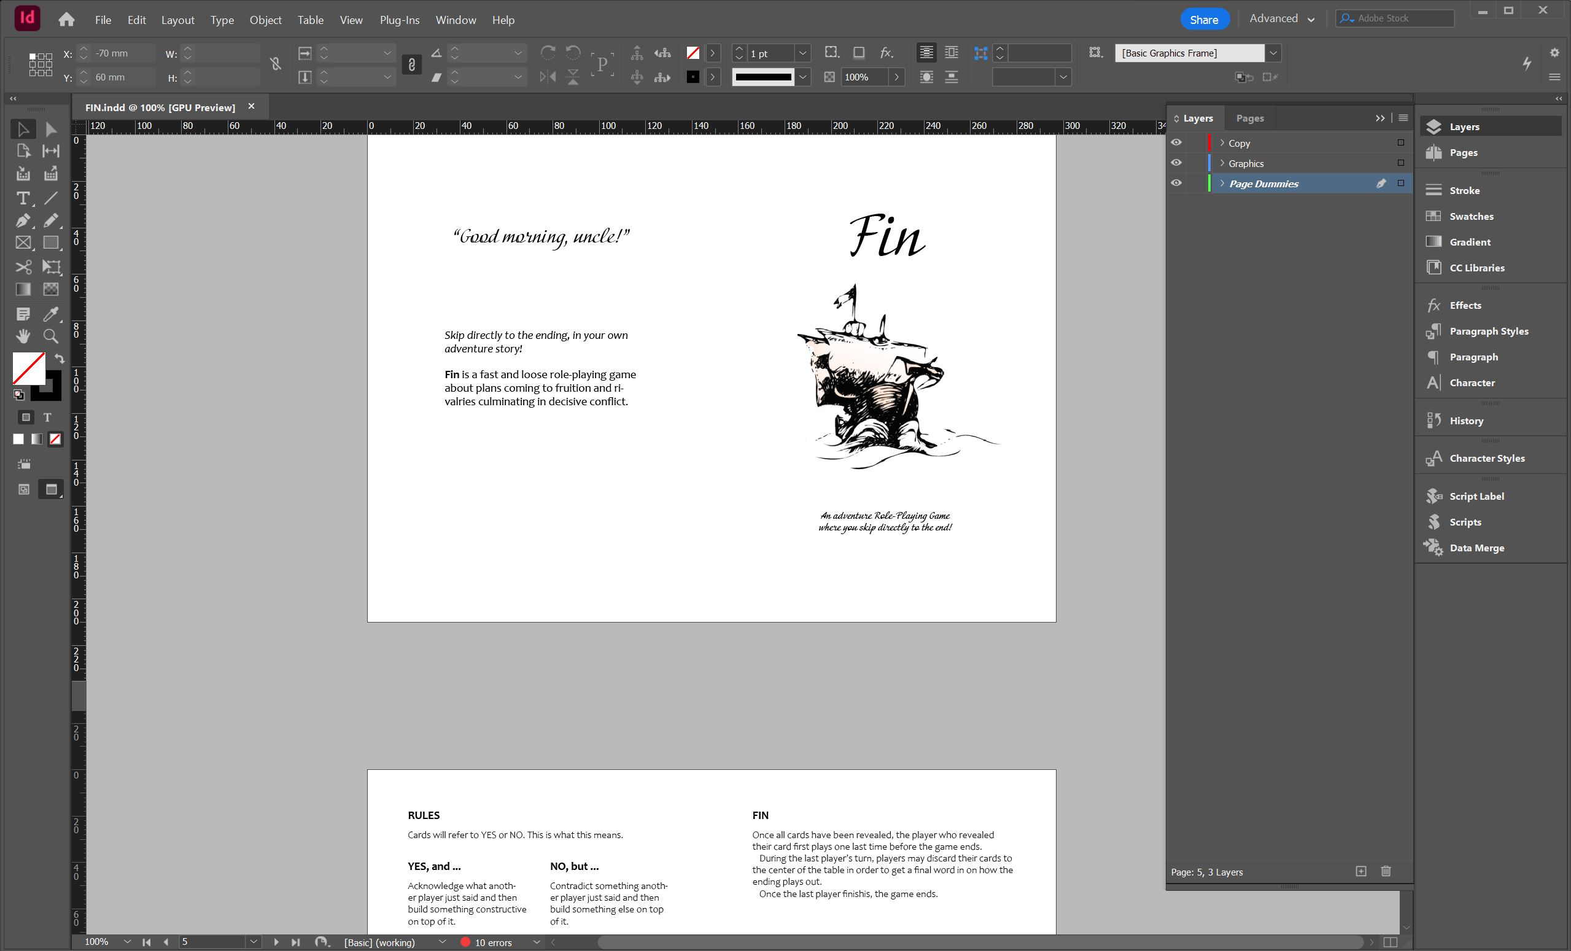Image resolution: width=1571 pixels, height=951 pixels.
Task: Select the Zoom tool
Action: click(50, 336)
